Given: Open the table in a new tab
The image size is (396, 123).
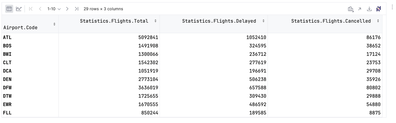Looking at the screenshot, I should click(x=360, y=9).
